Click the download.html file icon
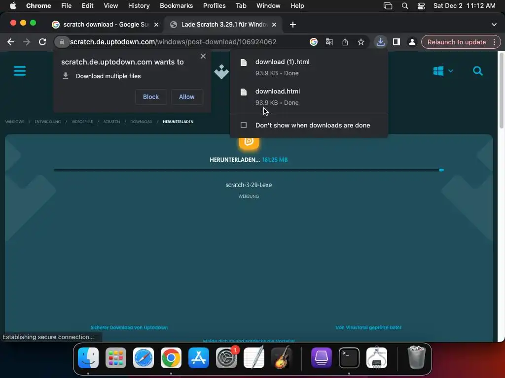This screenshot has width=505, height=378. (x=244, y=92)
